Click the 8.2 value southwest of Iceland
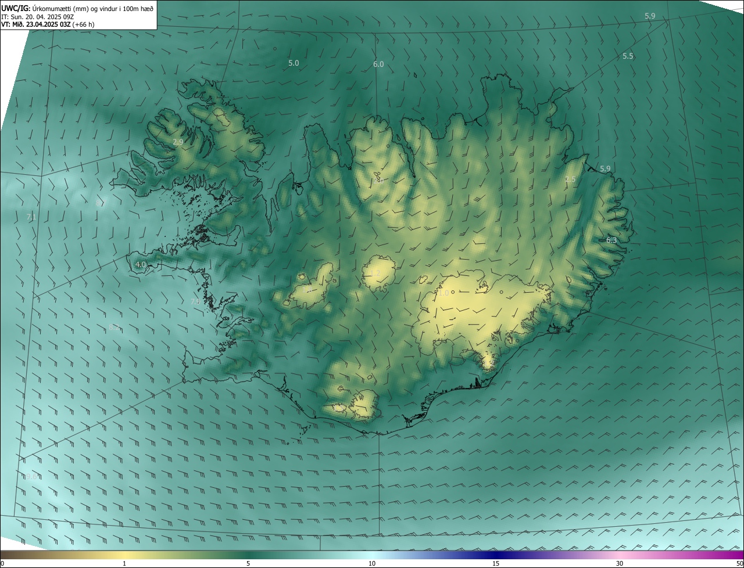The width and height of the screenshot is (744, 568). tap(115, 328)
